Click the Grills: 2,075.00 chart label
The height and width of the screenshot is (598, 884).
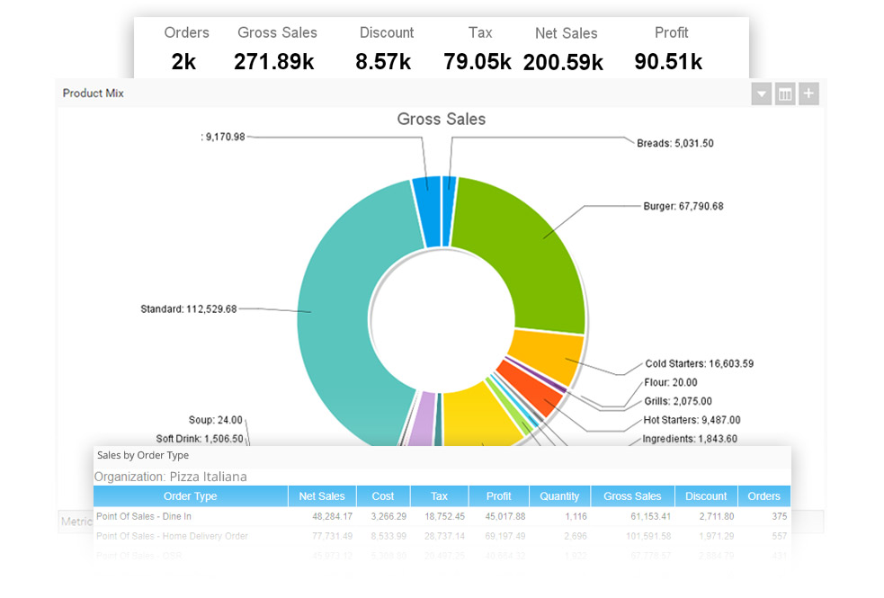[678, 401]
